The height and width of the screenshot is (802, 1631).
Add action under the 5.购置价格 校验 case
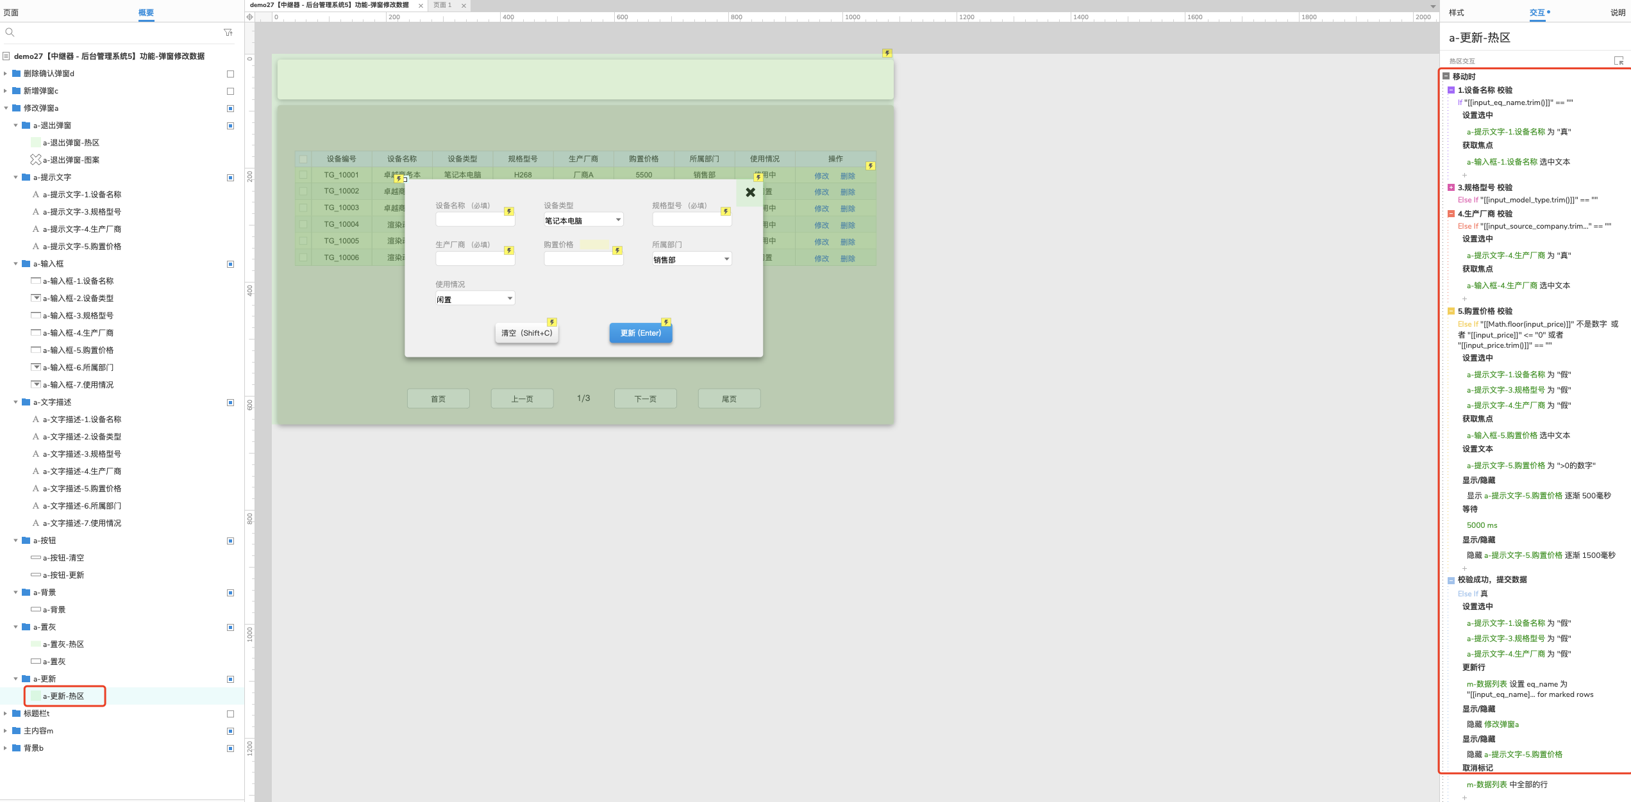[1464, 569]
